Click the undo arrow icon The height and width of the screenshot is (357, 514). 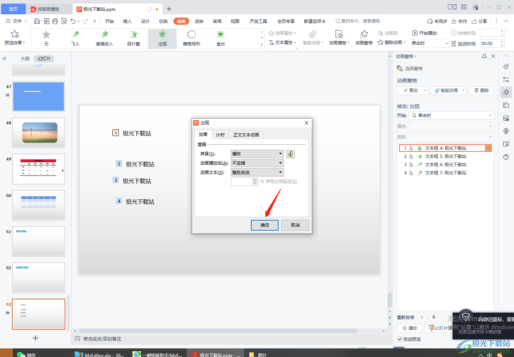click(x=73, y=21)
